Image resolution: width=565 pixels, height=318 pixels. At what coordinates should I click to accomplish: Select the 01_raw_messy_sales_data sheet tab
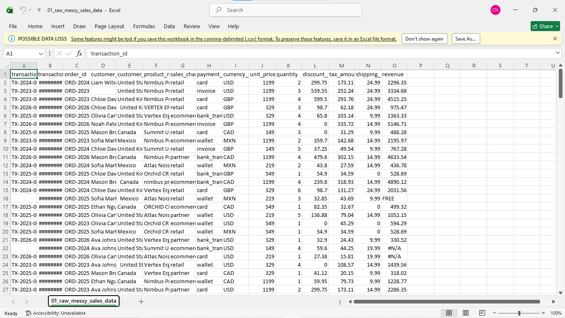coord(84,301)
